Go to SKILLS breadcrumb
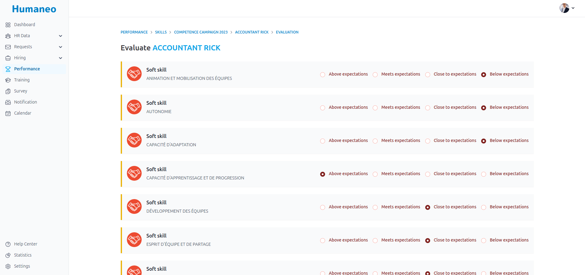 (x=161, y=32)
